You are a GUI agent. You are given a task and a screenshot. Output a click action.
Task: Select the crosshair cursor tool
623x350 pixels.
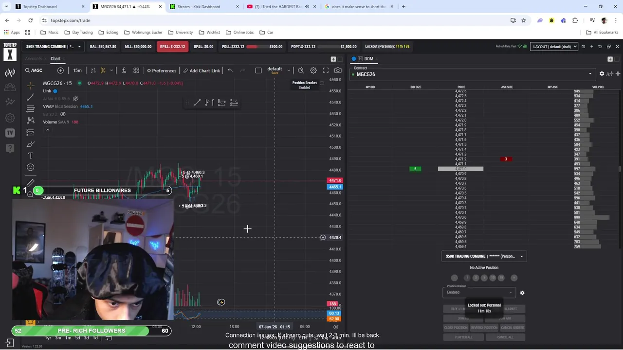[x=31, y=86]
